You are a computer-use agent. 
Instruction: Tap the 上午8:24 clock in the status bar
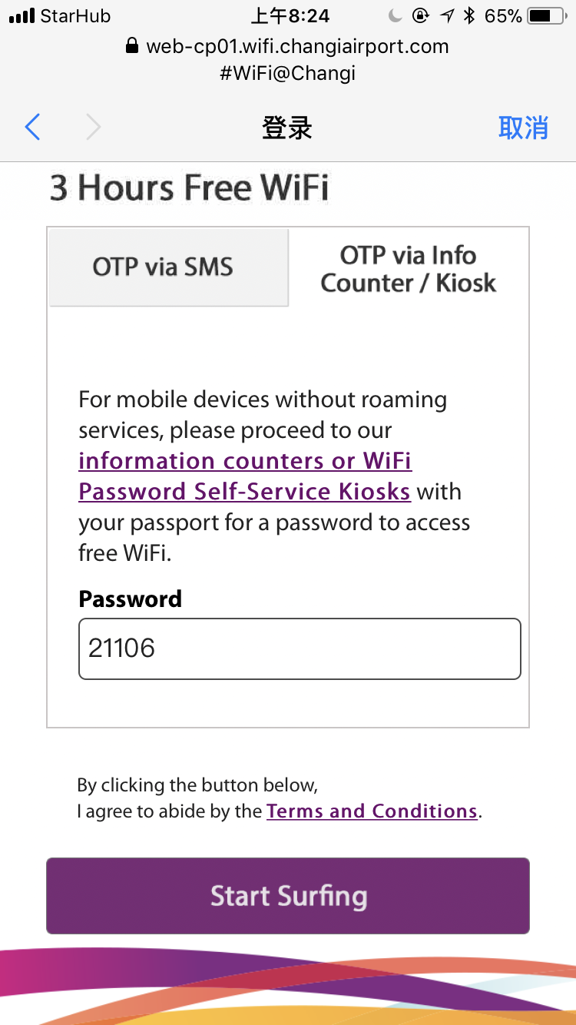pyautogui.click(x=290, y=16)
